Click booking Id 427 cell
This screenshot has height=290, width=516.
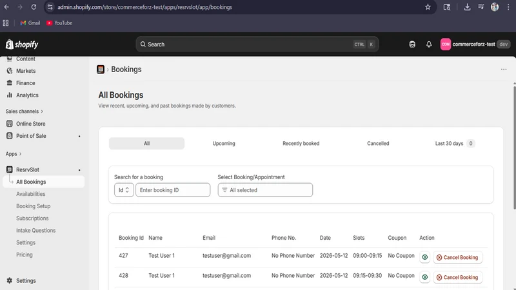click(x=123, y=256)
